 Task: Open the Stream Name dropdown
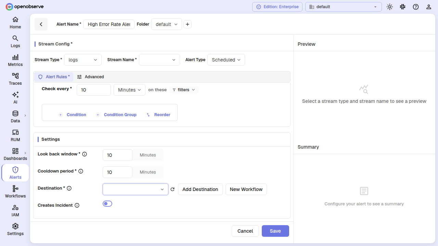(159, 60)
